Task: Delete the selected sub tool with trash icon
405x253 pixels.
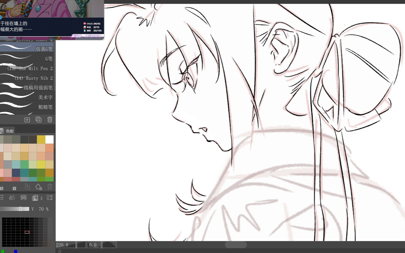Action: tap(50, 120)
